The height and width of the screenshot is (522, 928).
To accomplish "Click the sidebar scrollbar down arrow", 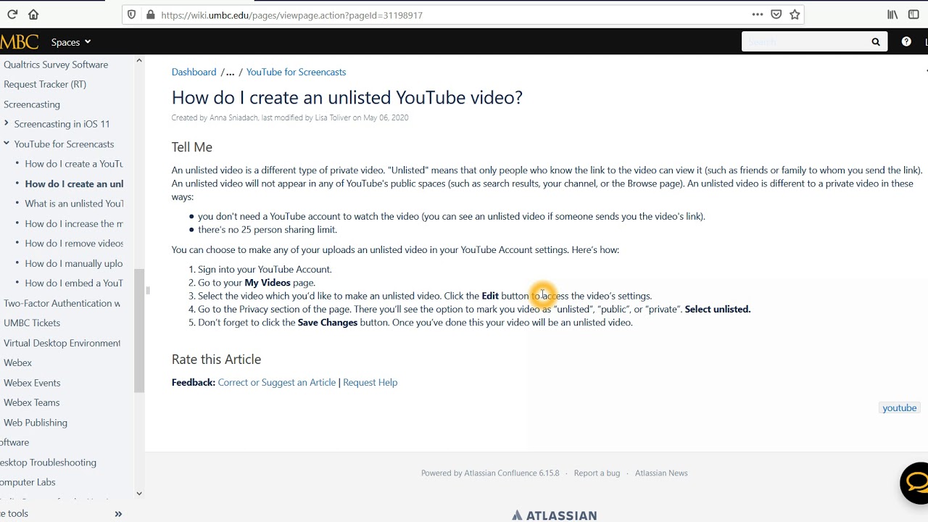I will [139, 493].
